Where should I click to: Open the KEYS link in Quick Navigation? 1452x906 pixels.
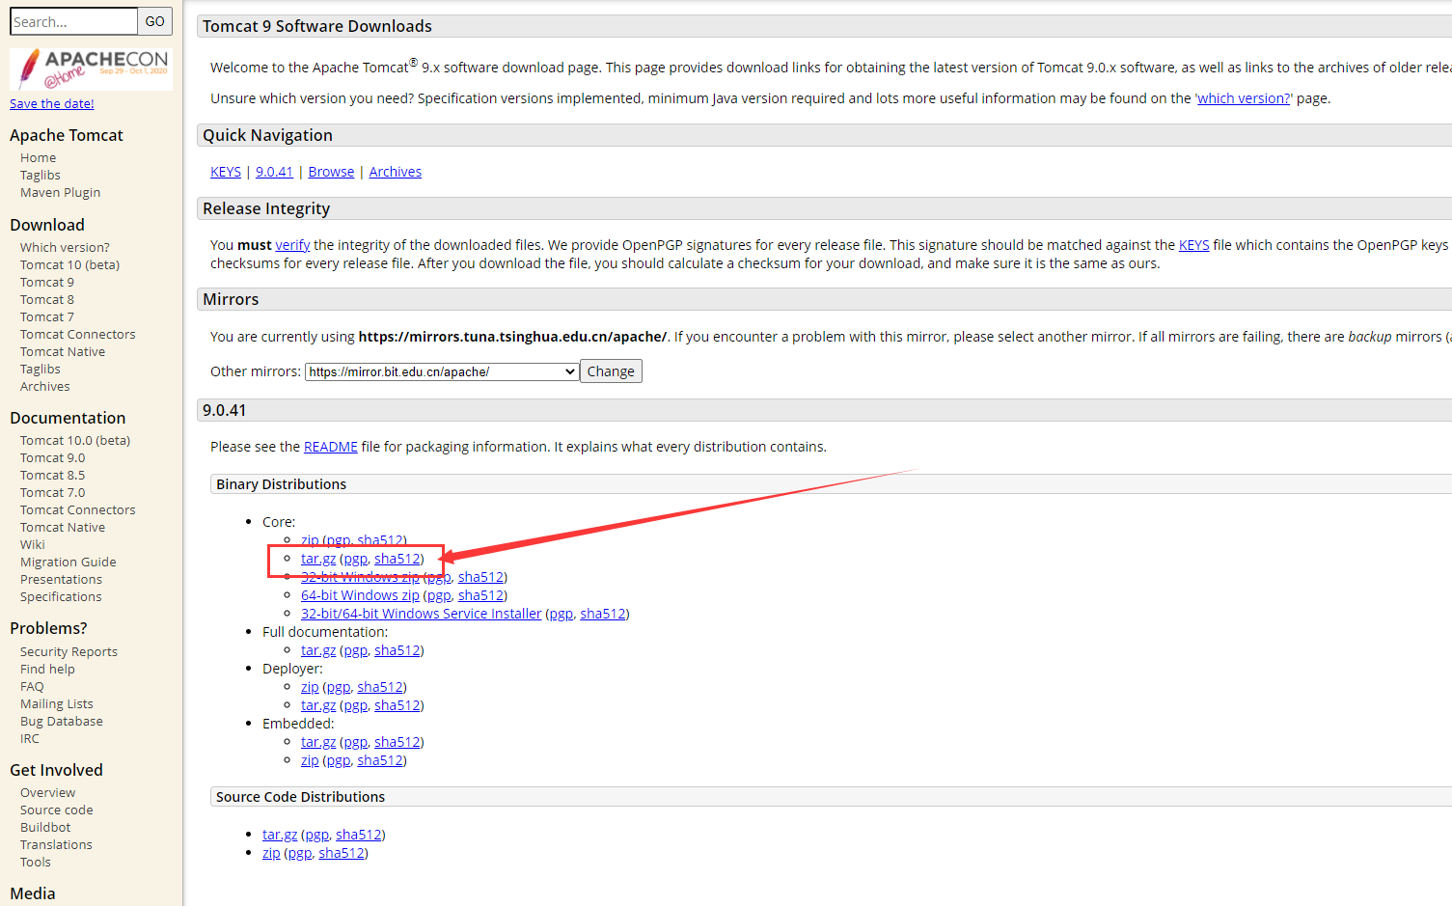pos(226,172)
